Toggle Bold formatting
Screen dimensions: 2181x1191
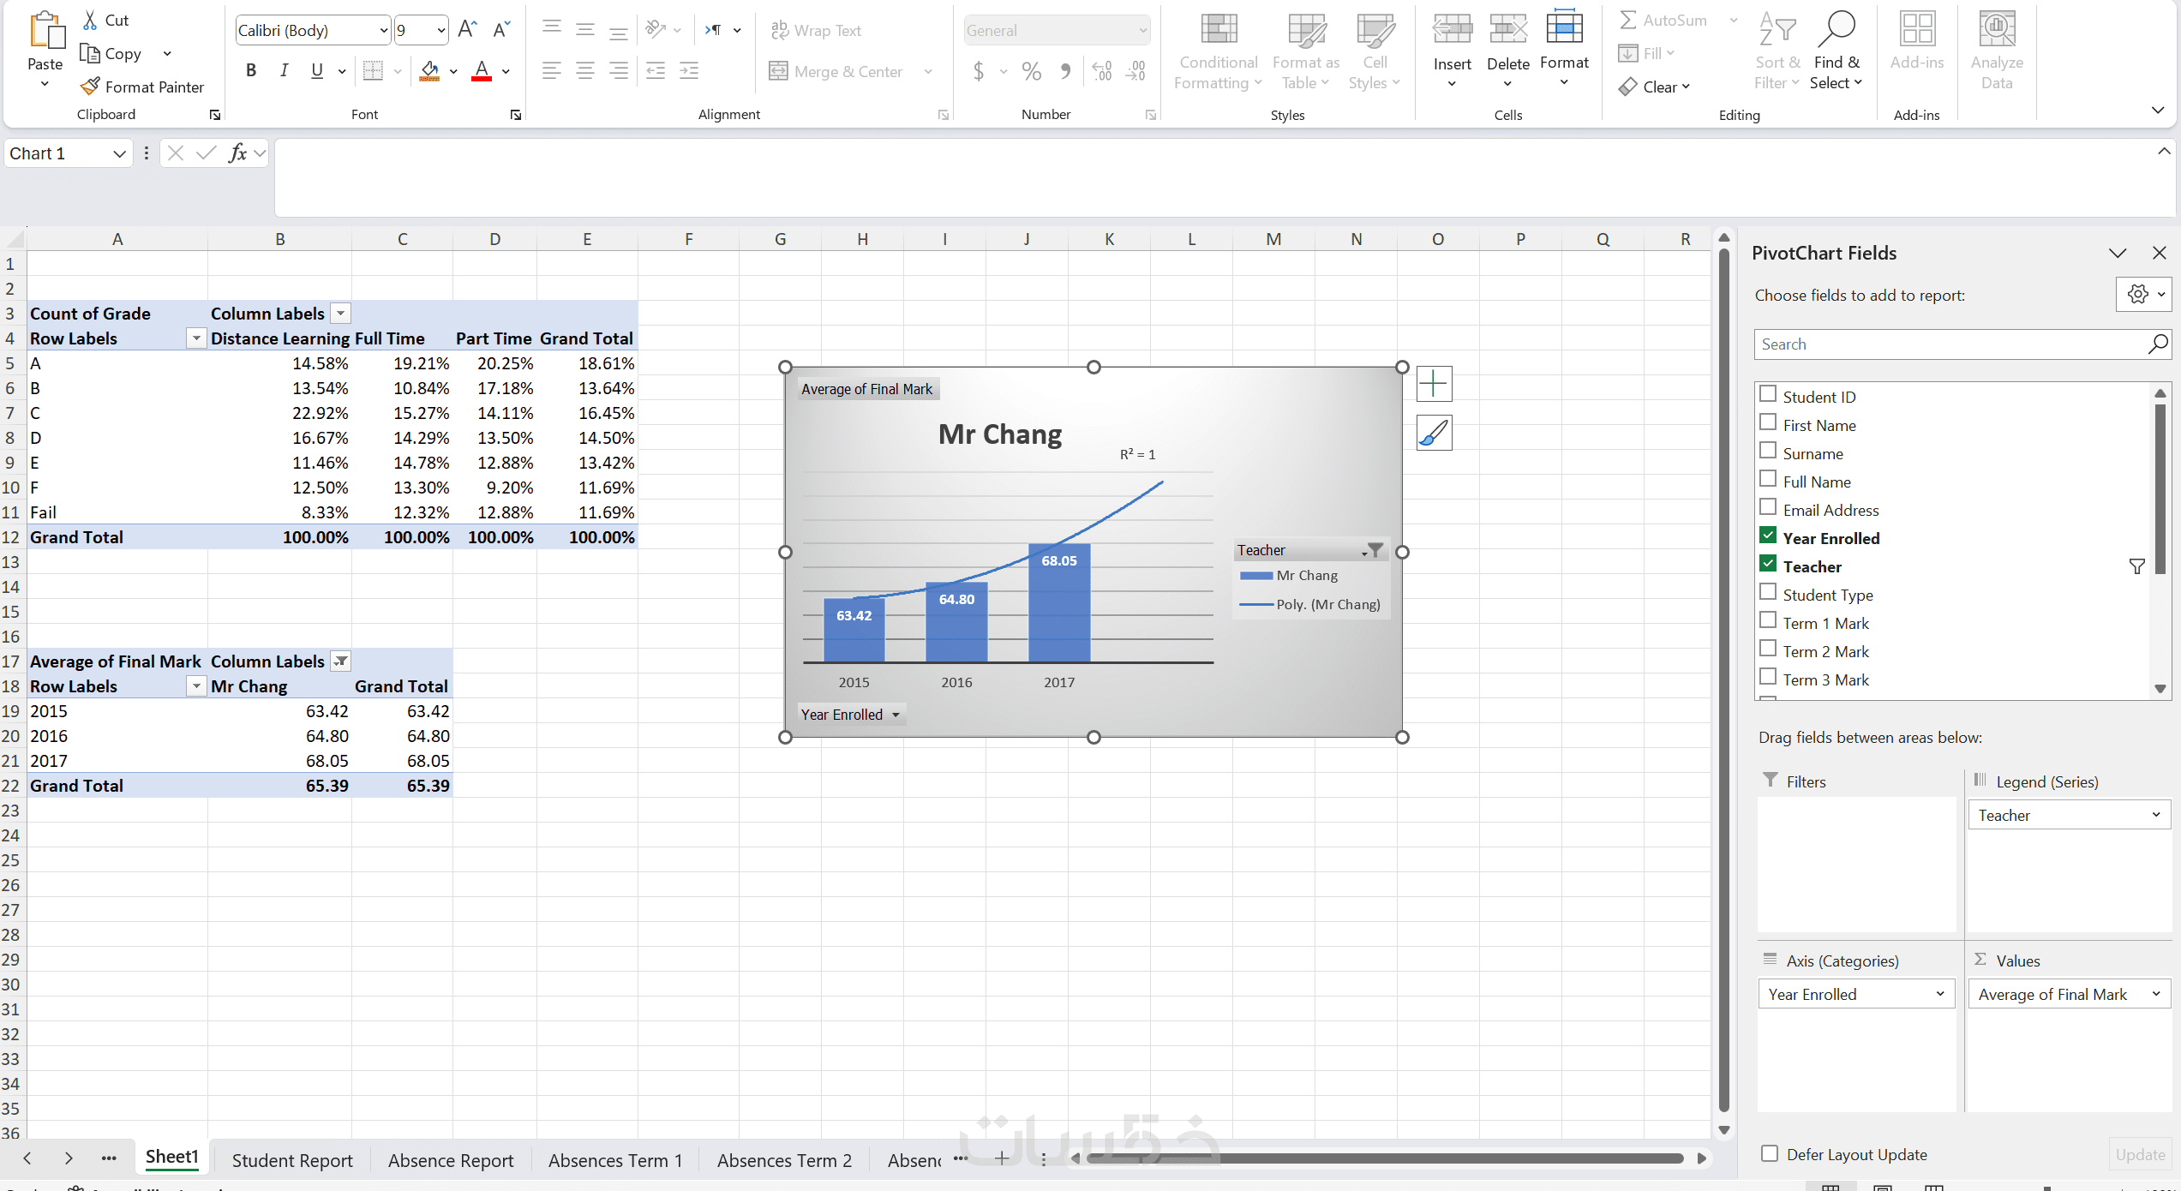[250, 71]
